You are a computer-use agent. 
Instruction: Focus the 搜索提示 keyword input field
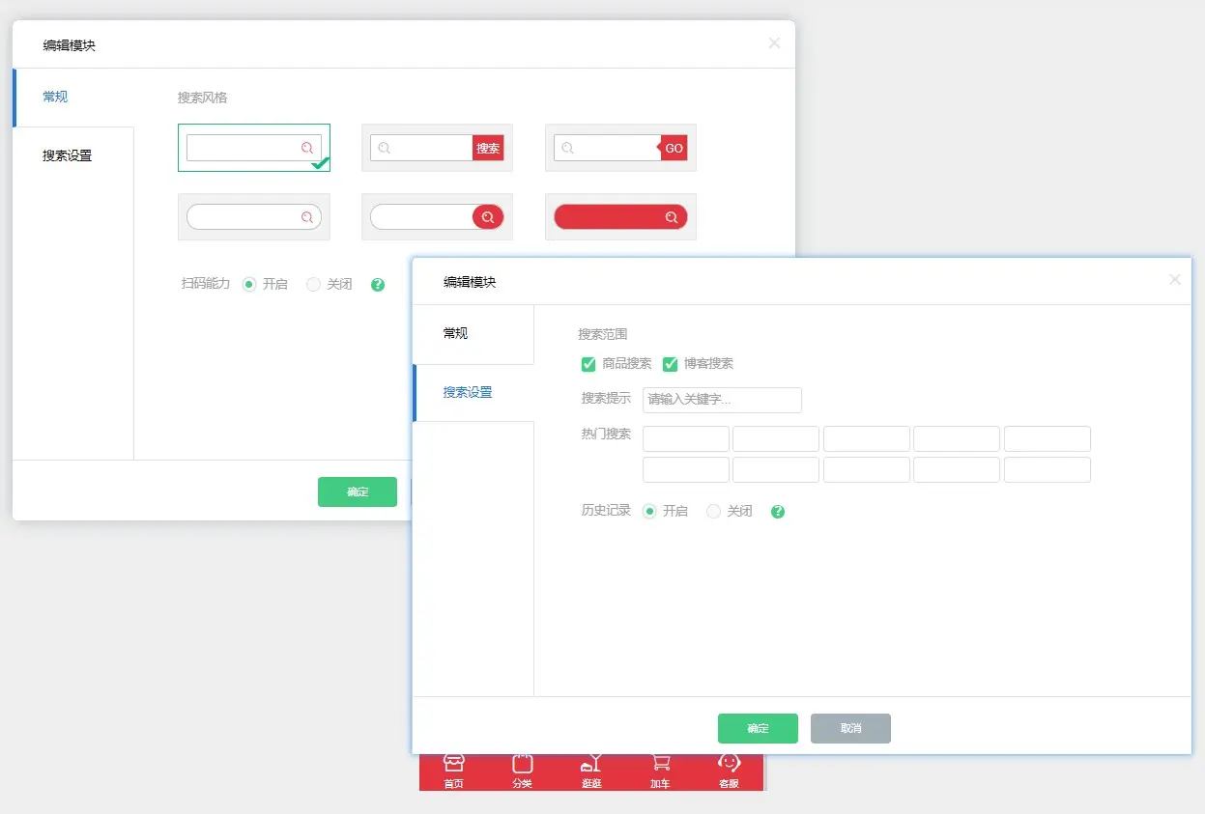[x=722, y=400]
